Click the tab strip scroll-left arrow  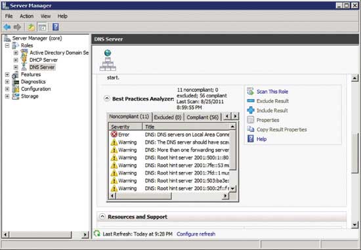tap(227, 116)
